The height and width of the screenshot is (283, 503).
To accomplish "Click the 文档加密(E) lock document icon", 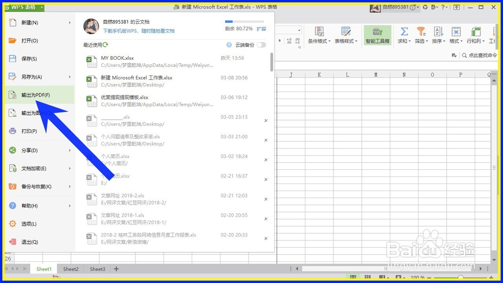I will click(13, 168).
